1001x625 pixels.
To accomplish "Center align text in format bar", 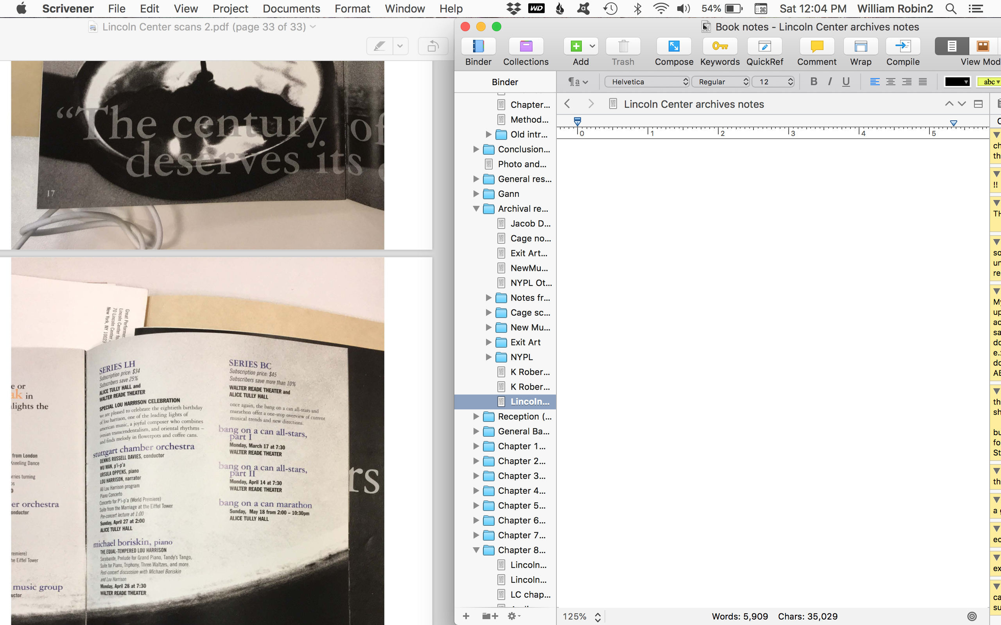I will point(891,81).
